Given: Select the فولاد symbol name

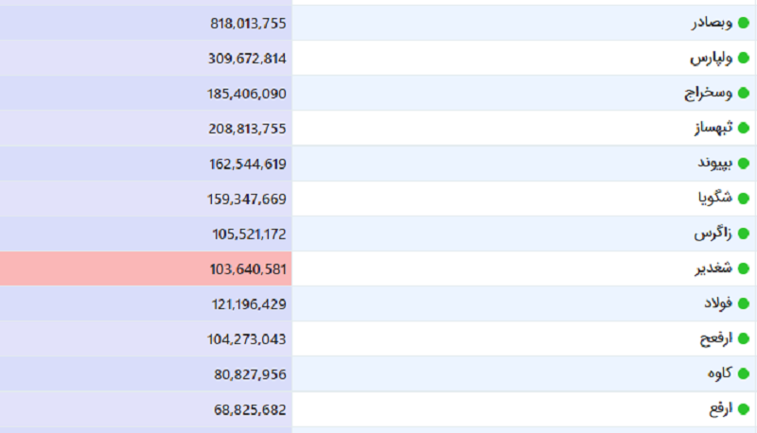Looking at the screenshot, I should (x=718, y=303).
